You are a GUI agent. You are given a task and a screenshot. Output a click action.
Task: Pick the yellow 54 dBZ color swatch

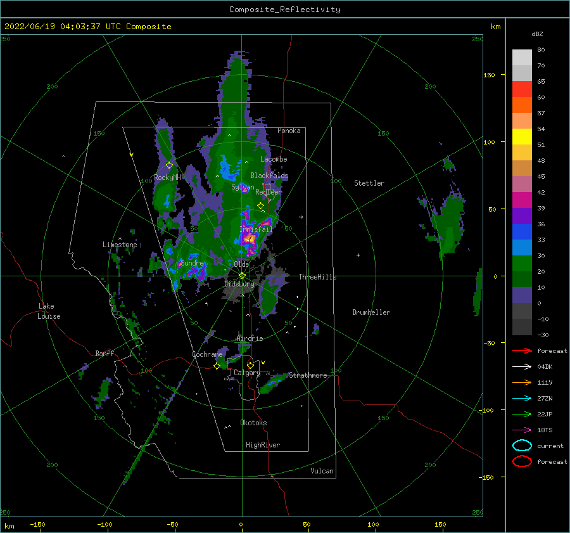(x=522, y=136)
